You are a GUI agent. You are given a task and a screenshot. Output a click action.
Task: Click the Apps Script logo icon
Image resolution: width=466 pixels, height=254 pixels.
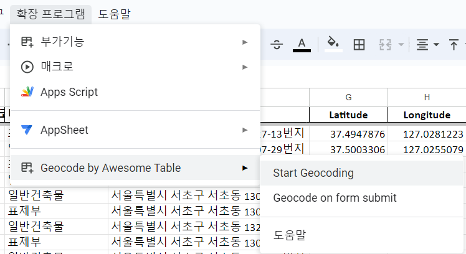[x=27, y=92]
